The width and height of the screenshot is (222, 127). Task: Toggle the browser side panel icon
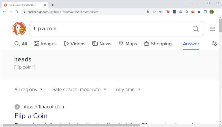coord(205,12)
